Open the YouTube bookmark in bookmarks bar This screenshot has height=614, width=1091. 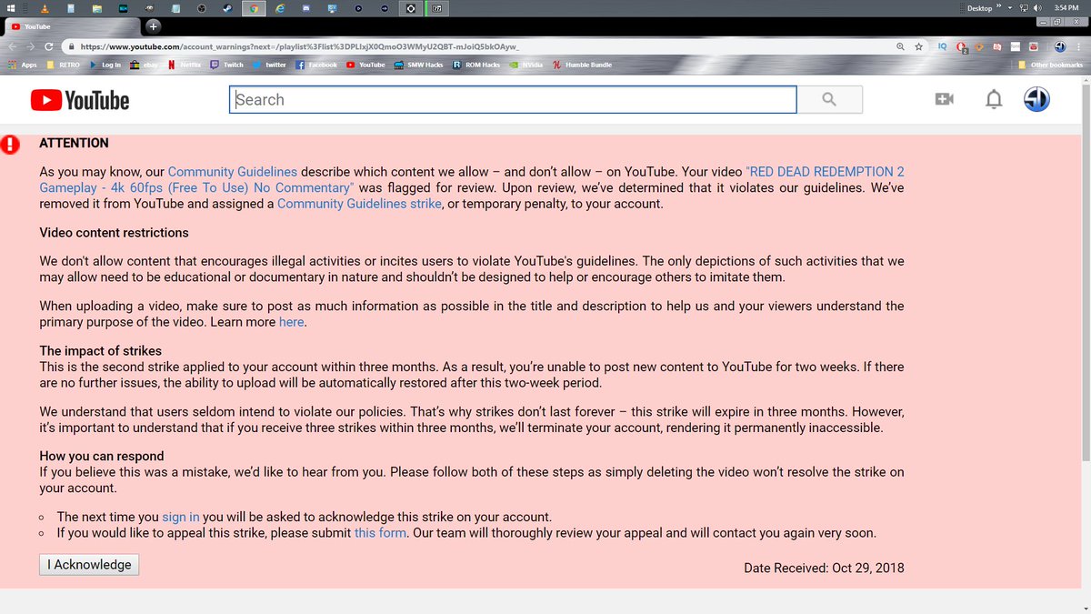(x=365, y=65)
